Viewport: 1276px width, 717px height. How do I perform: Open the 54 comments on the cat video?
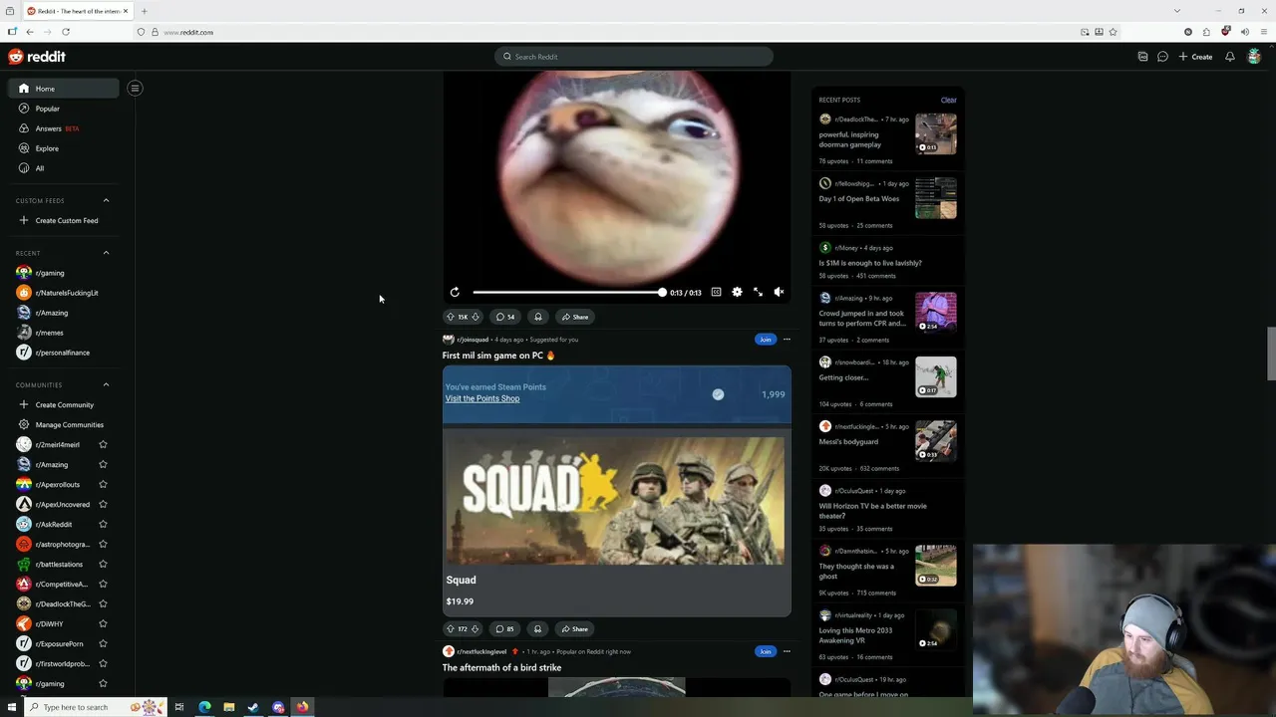(505, 317)
